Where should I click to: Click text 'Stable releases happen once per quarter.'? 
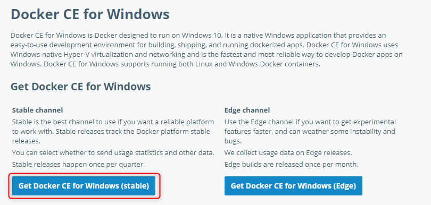[78, 165]
